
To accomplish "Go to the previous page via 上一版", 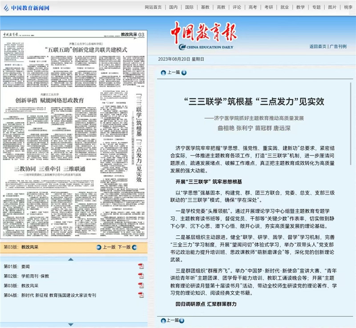I will [x=109, y=247].
